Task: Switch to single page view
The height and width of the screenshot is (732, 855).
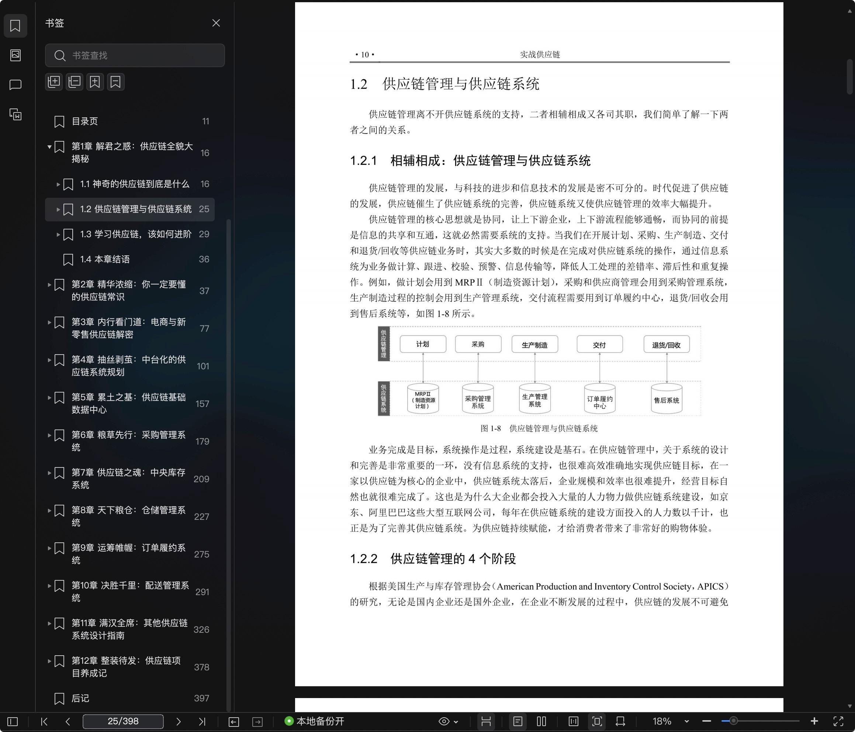Action: pyautogui.click(x=518, y=721)
